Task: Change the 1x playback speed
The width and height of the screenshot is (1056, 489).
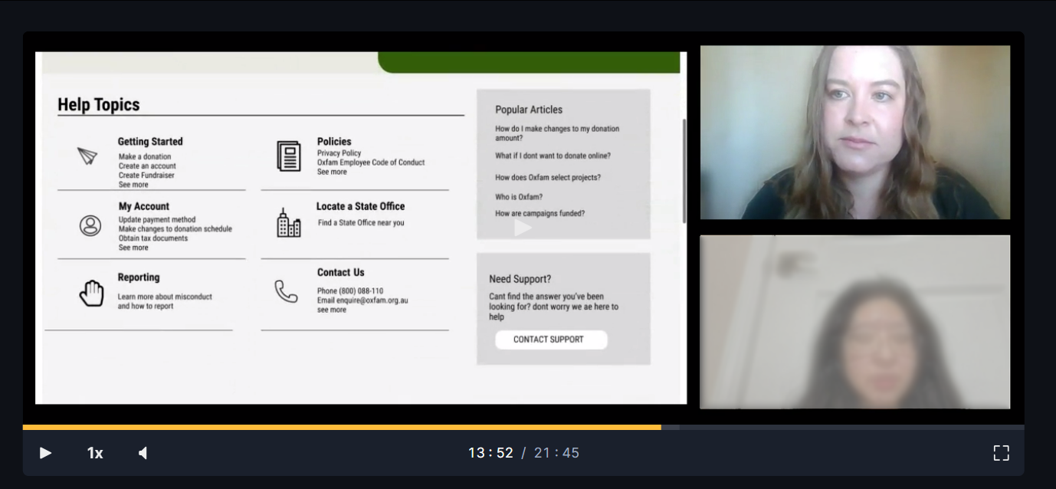Action: coord(95,453)
